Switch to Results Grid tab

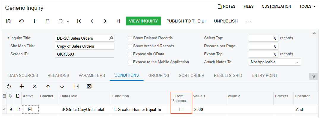pyautogui.click(x=228, y=75)
